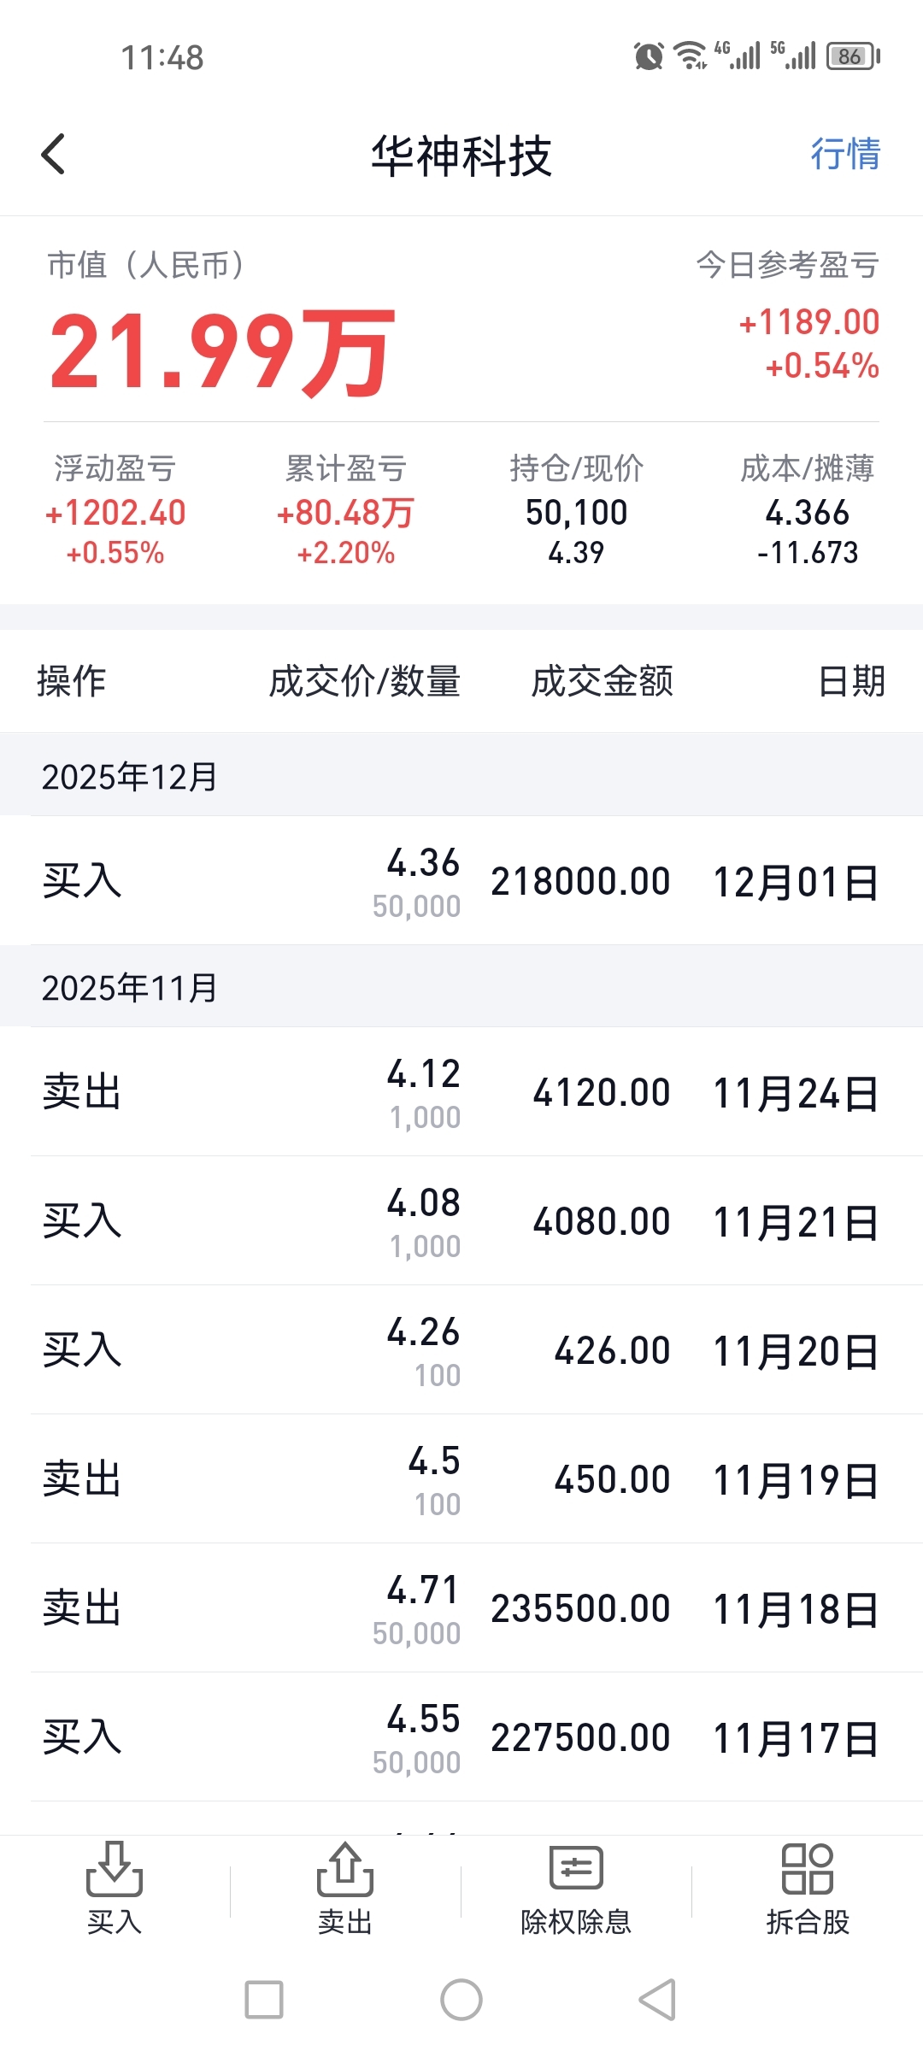Select the 2025年12月 month section header
The width and height of the screenshot is (923, 2051).
(x=130, y=777)
